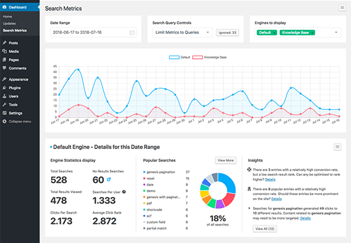Select the 'demo' popular search row
351x243 pixels.
tap(166, 191)
